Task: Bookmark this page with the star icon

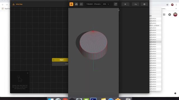Action: pyautogui.click(x=167, y=5)
